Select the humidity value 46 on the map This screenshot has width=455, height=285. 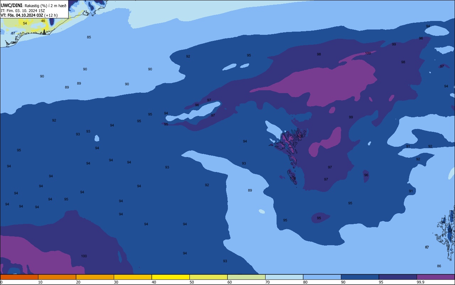[43, 21]
